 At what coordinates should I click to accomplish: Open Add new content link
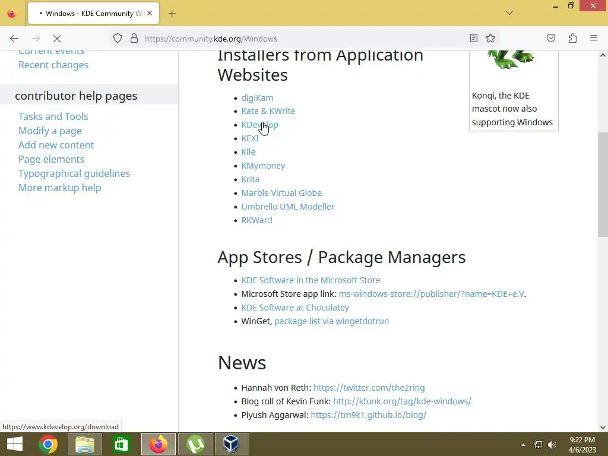[56, 145]
